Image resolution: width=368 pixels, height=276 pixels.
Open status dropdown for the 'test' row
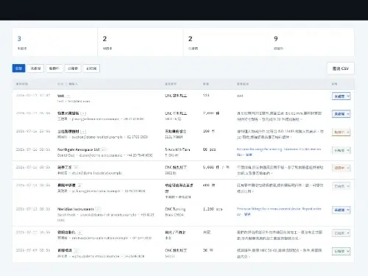(x=341, y=96)
